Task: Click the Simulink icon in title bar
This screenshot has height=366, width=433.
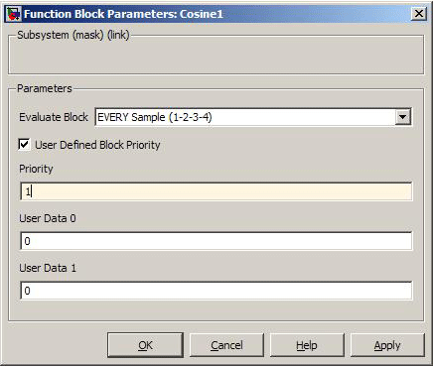Action: point(13,14)
